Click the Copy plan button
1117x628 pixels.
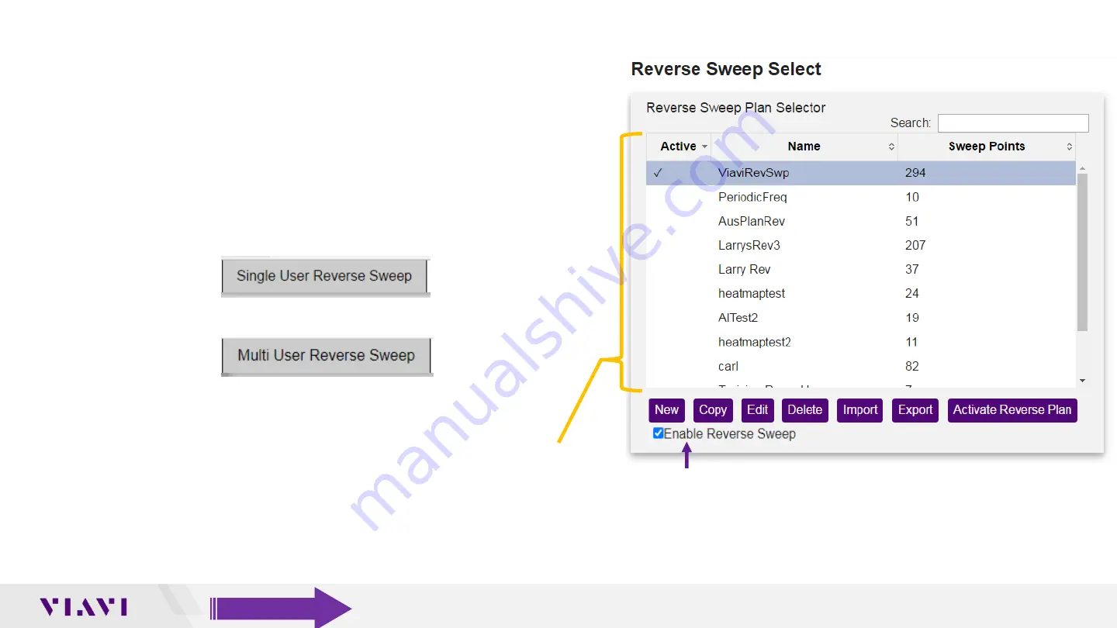coord(712,410)
